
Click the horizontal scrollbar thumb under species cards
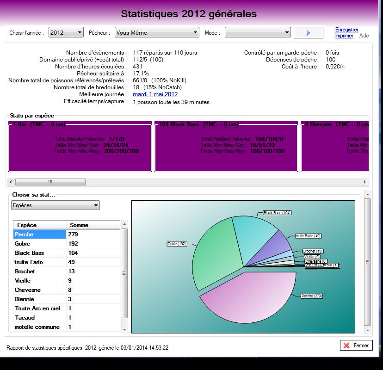pos(50,182)
